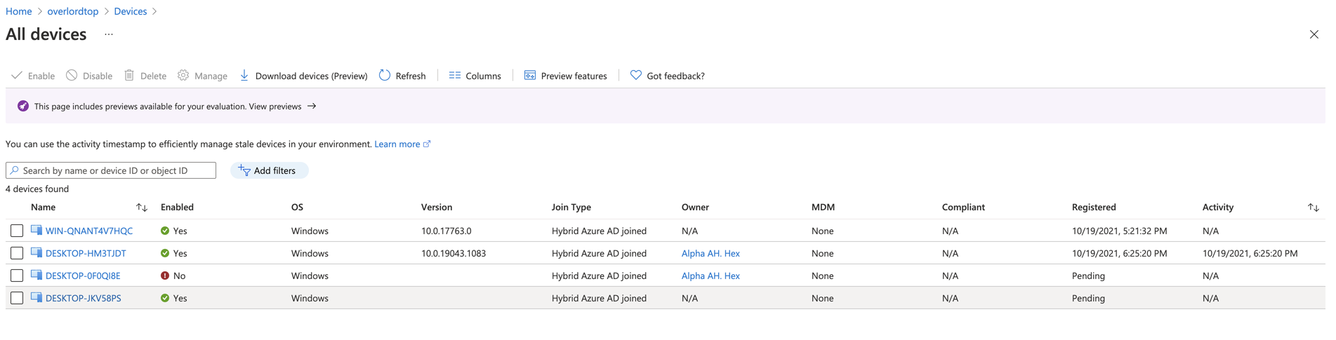Click the Preview features icon
This screenshot has height=340, width=1336.
point(530,75)
